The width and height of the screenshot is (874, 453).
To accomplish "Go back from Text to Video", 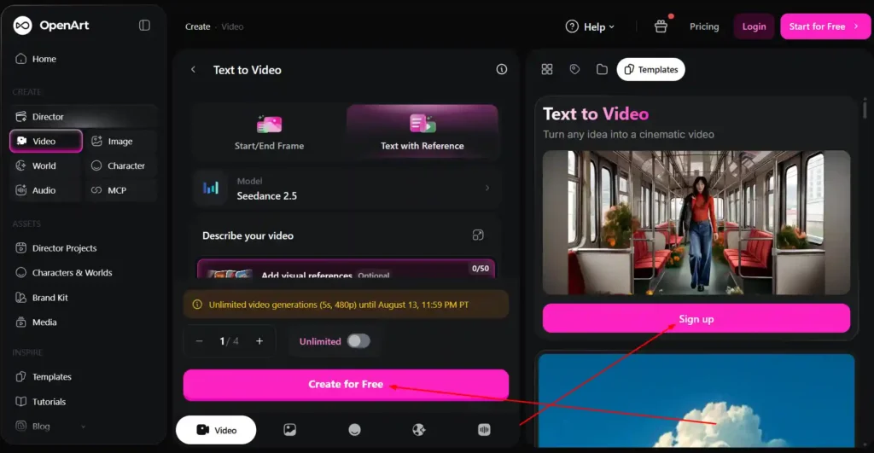I will tap(194, 70).
